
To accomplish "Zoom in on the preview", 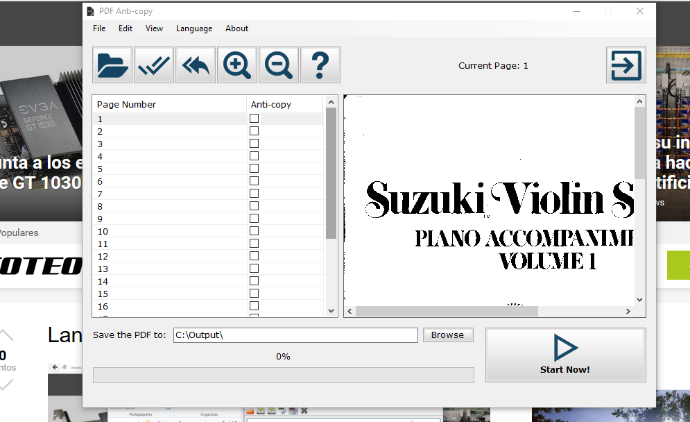I will tap(236, 65).
